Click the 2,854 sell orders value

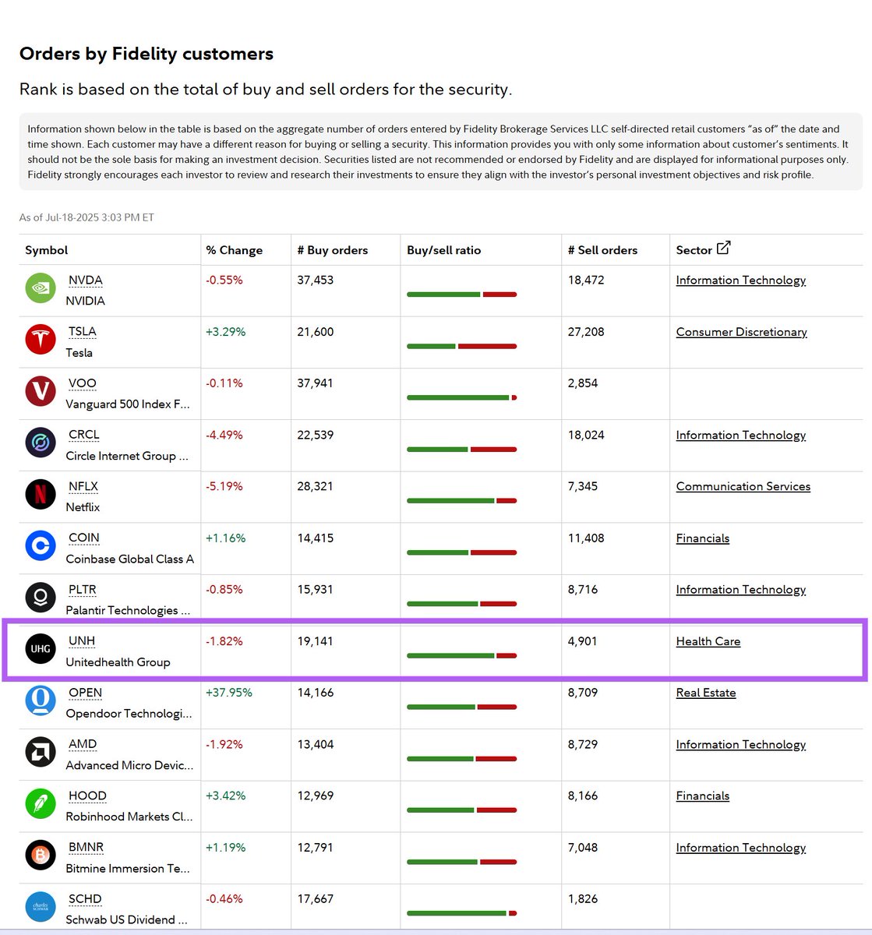pyautogui.click(x=583, y=383)
